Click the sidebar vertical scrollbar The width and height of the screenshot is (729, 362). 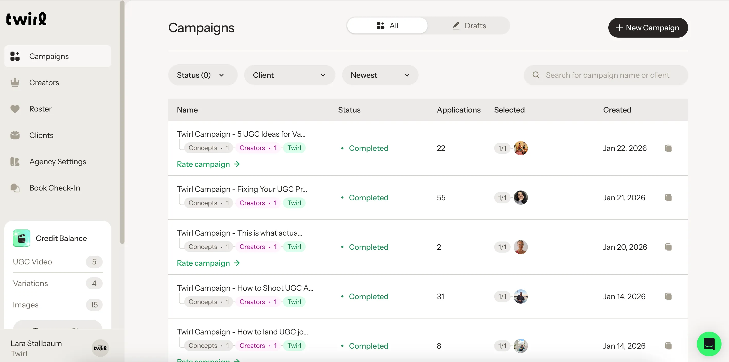[x=122, y=122]
